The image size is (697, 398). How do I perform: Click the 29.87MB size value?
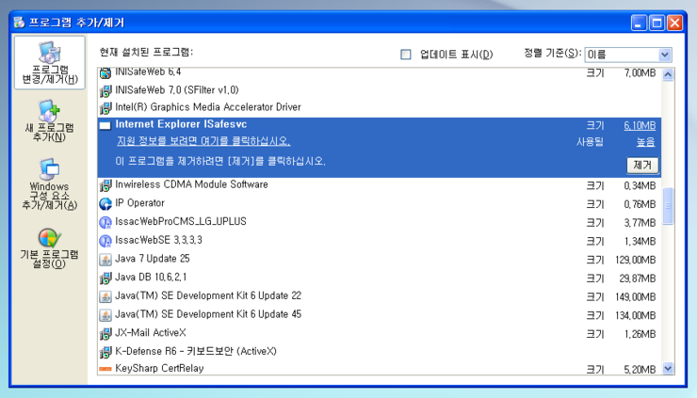pyautogui.click(x=638, y=279)
